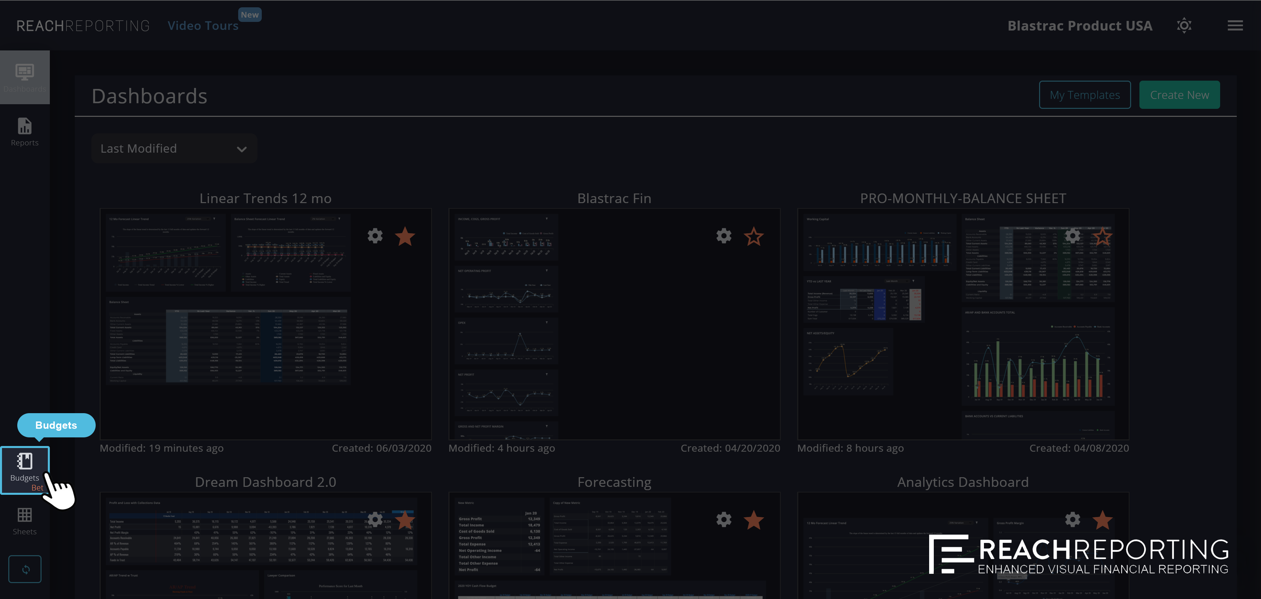Click the Dream Dashboard 2.0 title
The width and height of the screenshot is (1261, 599).
[265, 482]
